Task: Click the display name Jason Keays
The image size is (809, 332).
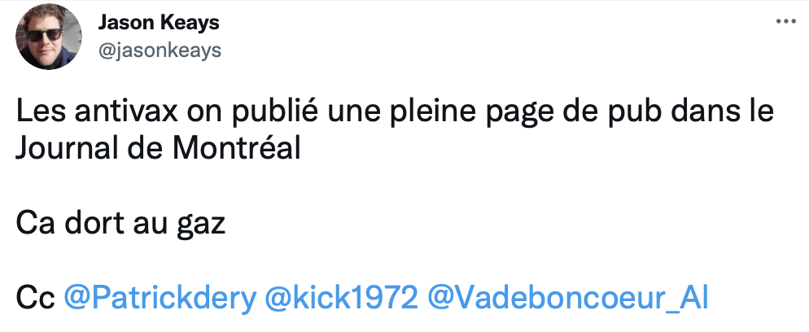Action: click(159, 22)
